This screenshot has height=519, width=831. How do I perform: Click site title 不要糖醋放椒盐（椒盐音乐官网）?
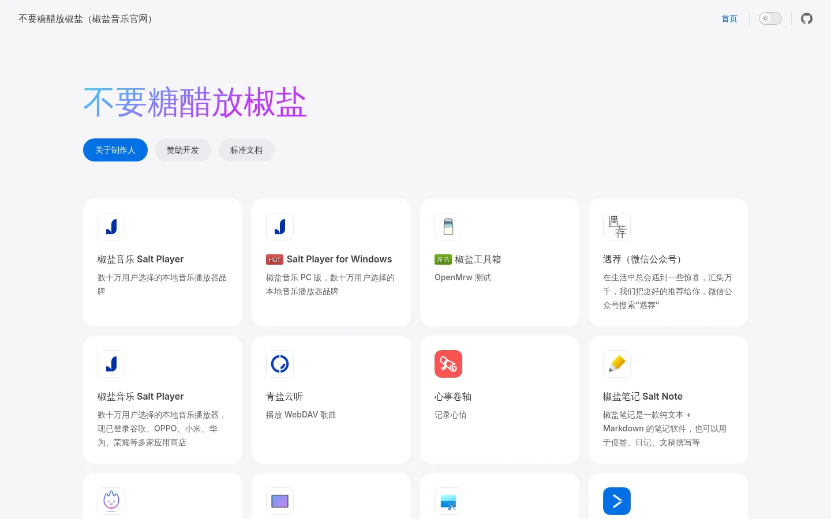pyautogui.click(x=88, y=18)
